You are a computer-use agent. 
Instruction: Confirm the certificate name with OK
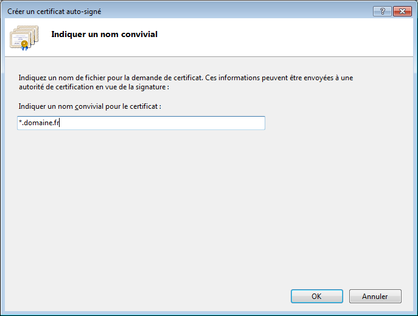317,297
